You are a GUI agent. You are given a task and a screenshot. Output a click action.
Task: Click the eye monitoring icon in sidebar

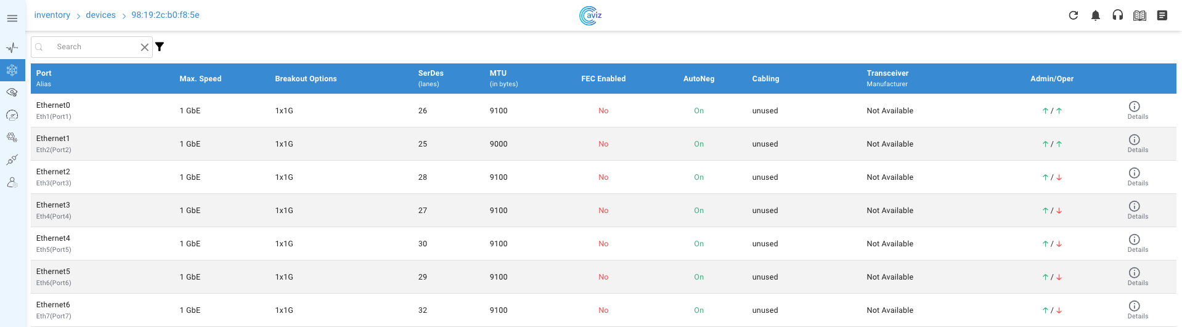pyautogui.click(x=12, y=92)
